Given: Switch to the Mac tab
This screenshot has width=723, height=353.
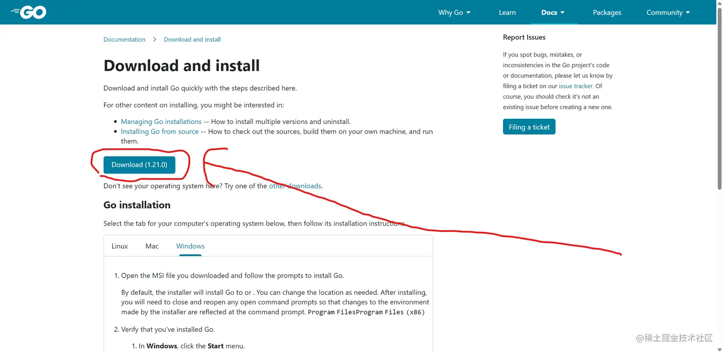Looking at the screenshot, I should pos(152,246).
